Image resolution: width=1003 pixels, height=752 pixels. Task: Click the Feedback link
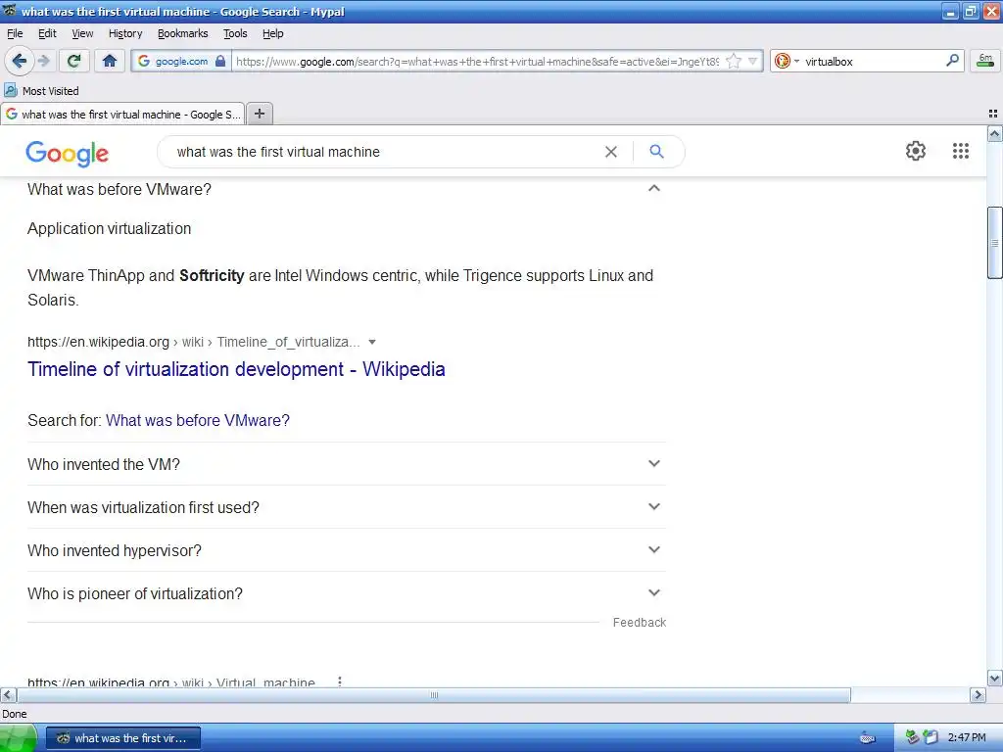(x=639, y=622)
